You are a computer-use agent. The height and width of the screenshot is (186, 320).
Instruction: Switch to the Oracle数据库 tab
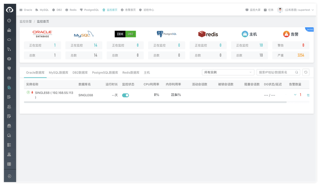click(x=35, y=72)
